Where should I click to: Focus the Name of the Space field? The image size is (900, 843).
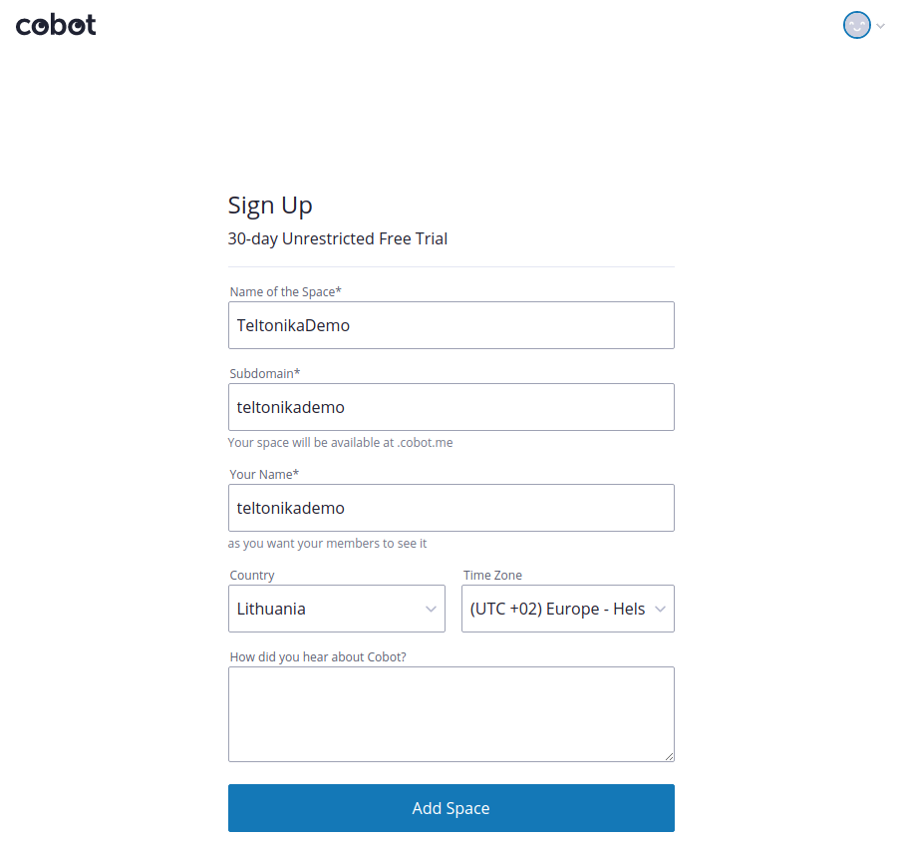450,325
